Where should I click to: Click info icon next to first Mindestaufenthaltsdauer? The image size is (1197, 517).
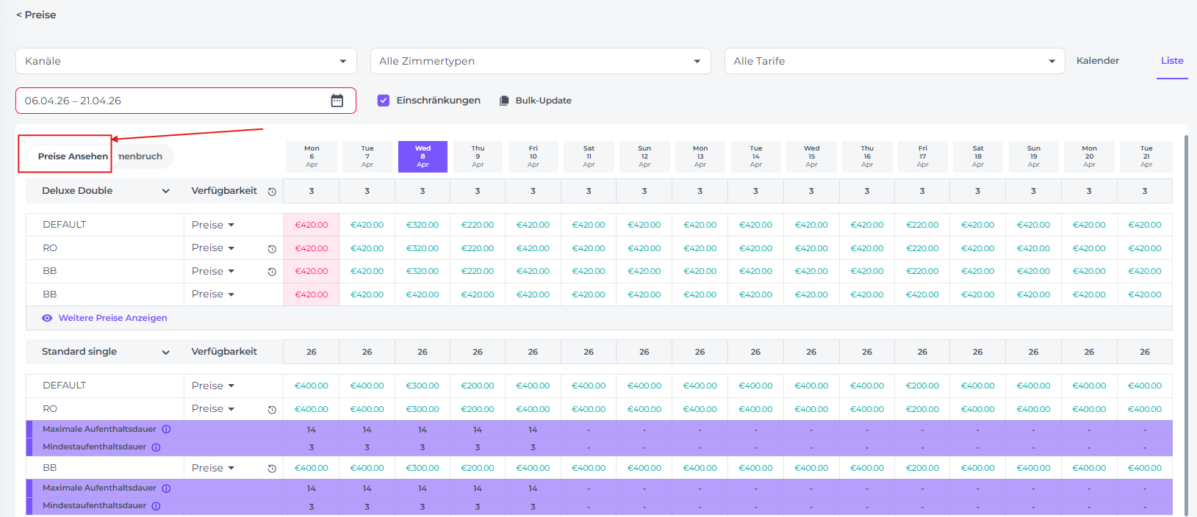[x=156, y=447]
